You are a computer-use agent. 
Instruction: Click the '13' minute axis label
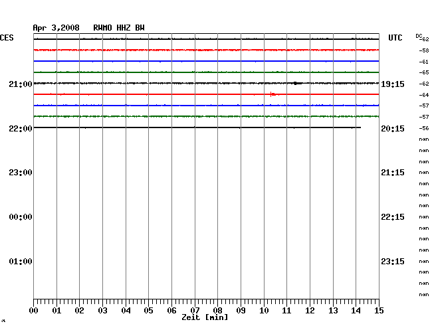click(333, 310)
